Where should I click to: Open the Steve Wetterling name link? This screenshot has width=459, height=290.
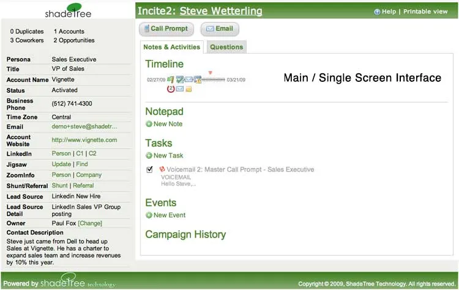(221, 11)
